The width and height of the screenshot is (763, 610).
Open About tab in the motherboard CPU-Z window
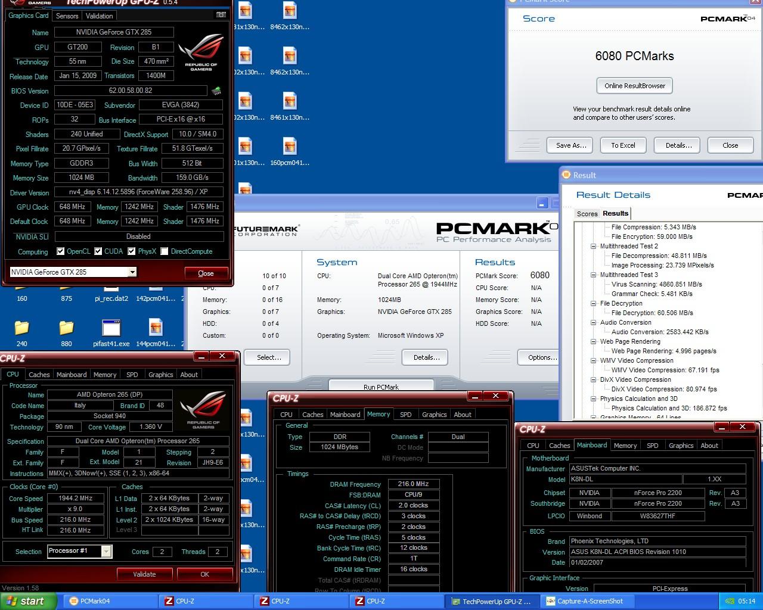coord(709,446)
